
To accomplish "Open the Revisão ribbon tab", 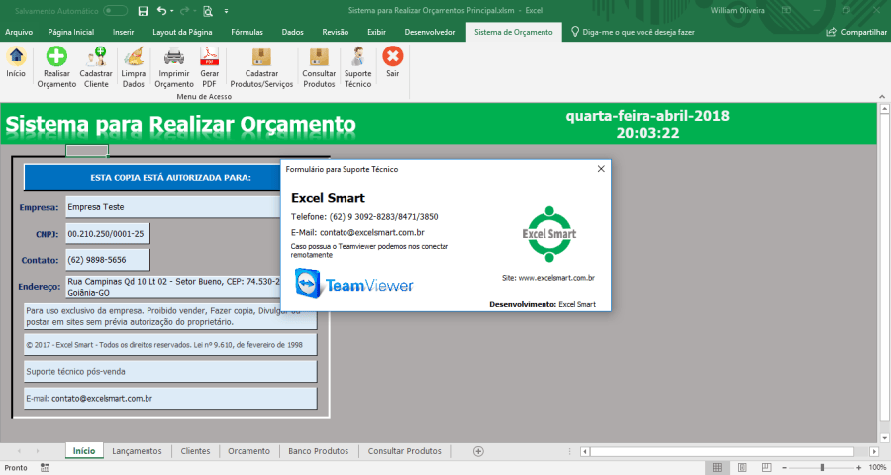I will [x=336, y=32].
